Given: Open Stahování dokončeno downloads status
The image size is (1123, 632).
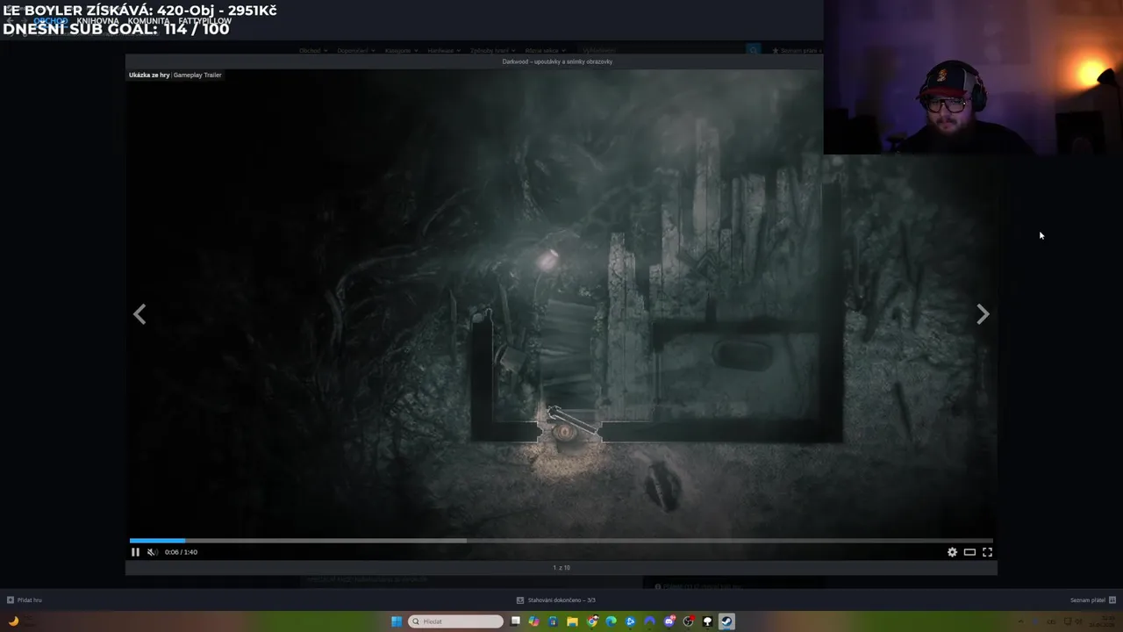Looking at the screenshot, I should (561, 600).
